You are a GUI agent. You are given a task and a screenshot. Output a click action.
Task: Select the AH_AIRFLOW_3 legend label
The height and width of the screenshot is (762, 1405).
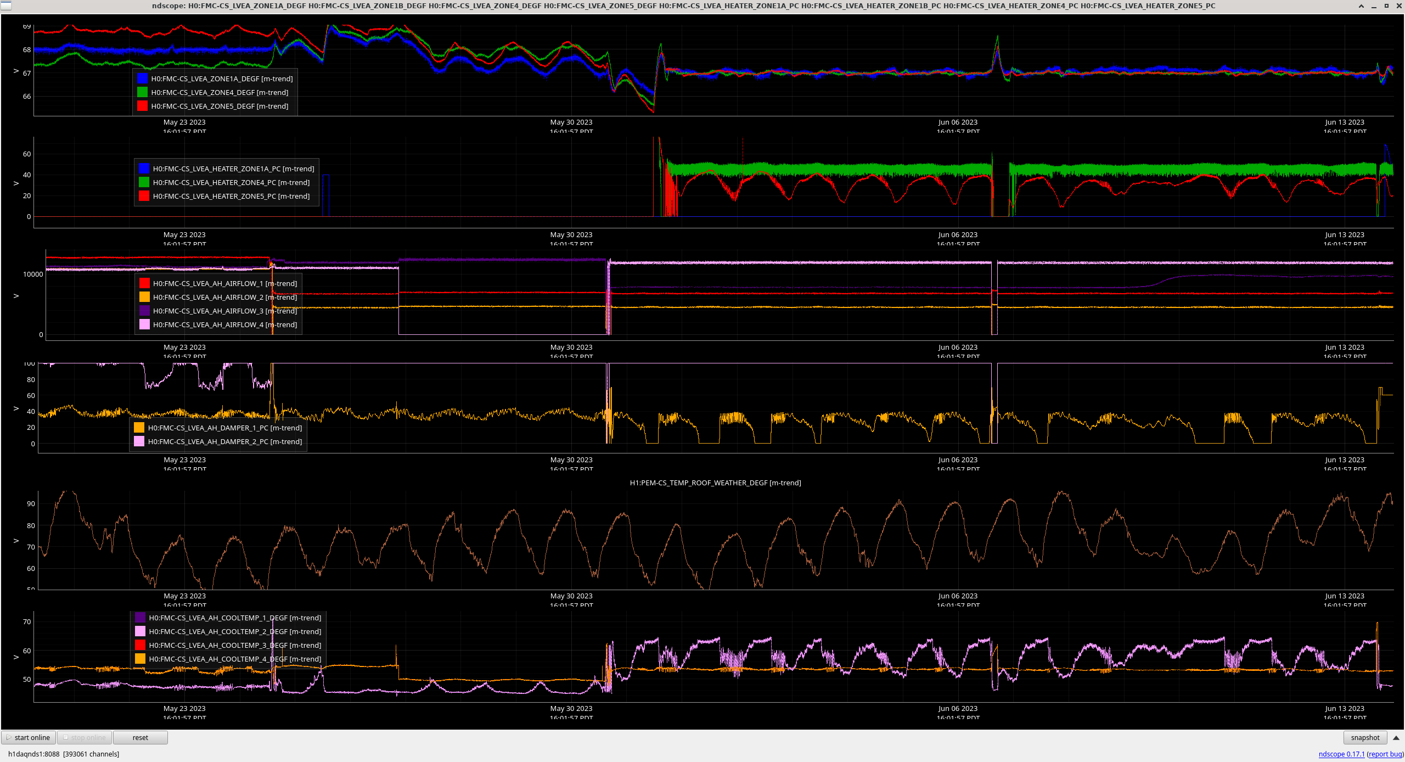pyautogui.click(x=225, y=311)
